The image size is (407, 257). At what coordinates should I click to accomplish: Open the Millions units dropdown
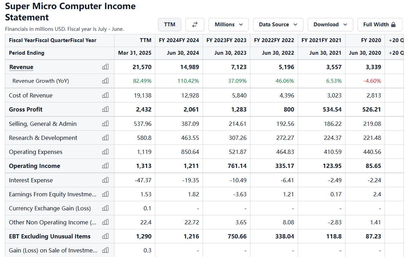(x=229, y=25)
